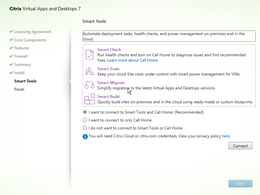Viewport: 260px width, 195px height.
Task: Jump to the Finish step
Action: click(19, 89)
